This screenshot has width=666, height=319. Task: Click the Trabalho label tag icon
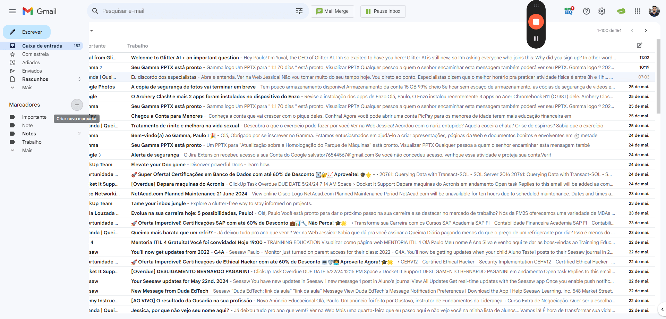(x=12, y=142)
